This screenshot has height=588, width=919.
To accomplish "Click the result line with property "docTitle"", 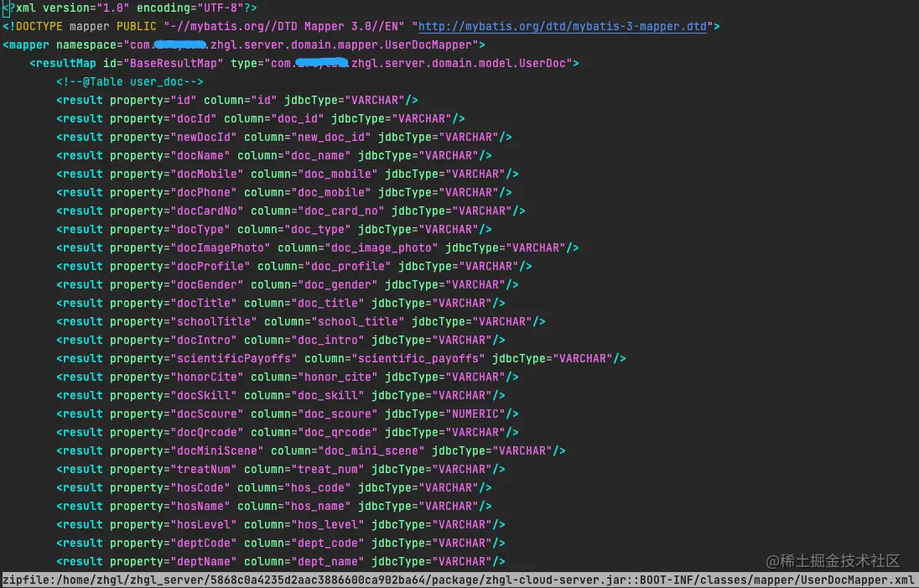I will coord(281,304).
